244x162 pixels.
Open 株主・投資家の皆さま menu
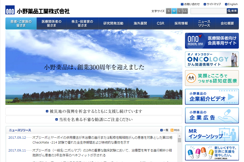(x=82, y=24)
